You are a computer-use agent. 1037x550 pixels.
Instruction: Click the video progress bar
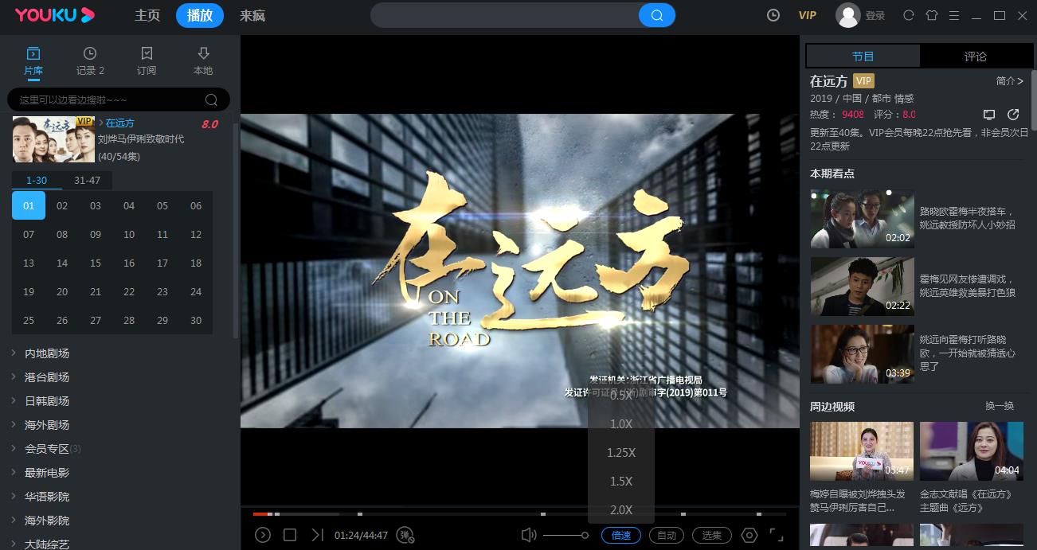pos(519,514)
